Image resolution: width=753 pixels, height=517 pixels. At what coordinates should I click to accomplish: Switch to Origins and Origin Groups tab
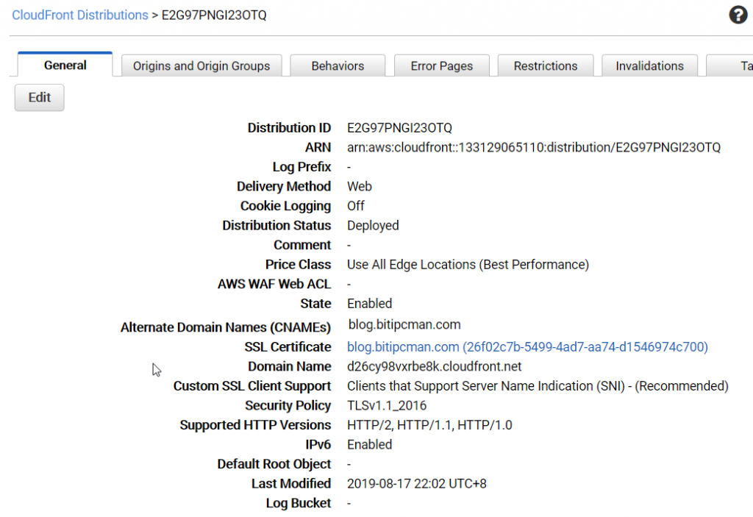point(201,66)
